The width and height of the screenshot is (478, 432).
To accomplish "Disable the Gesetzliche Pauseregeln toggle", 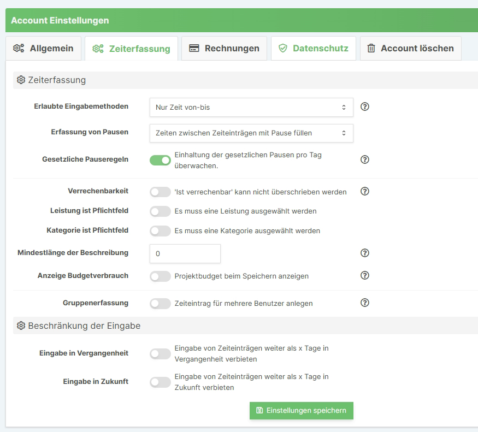I will pyautogui.click(x=161, y=160).
